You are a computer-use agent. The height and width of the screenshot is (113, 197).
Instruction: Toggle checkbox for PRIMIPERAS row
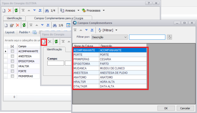click(12, 76)
